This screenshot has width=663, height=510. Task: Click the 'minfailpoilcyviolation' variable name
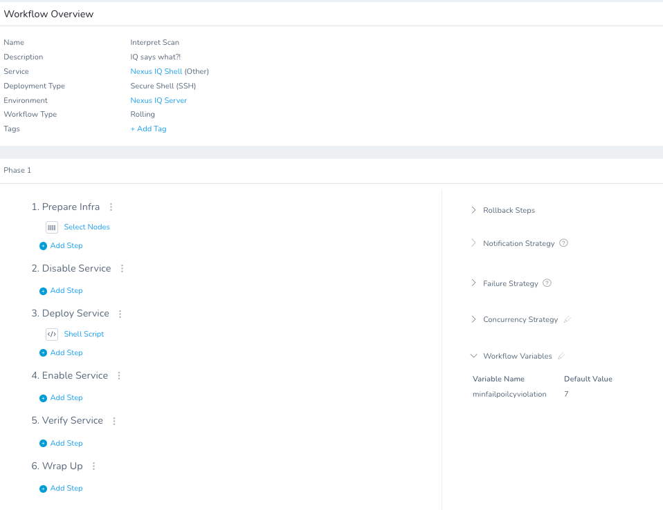point(509,394)
